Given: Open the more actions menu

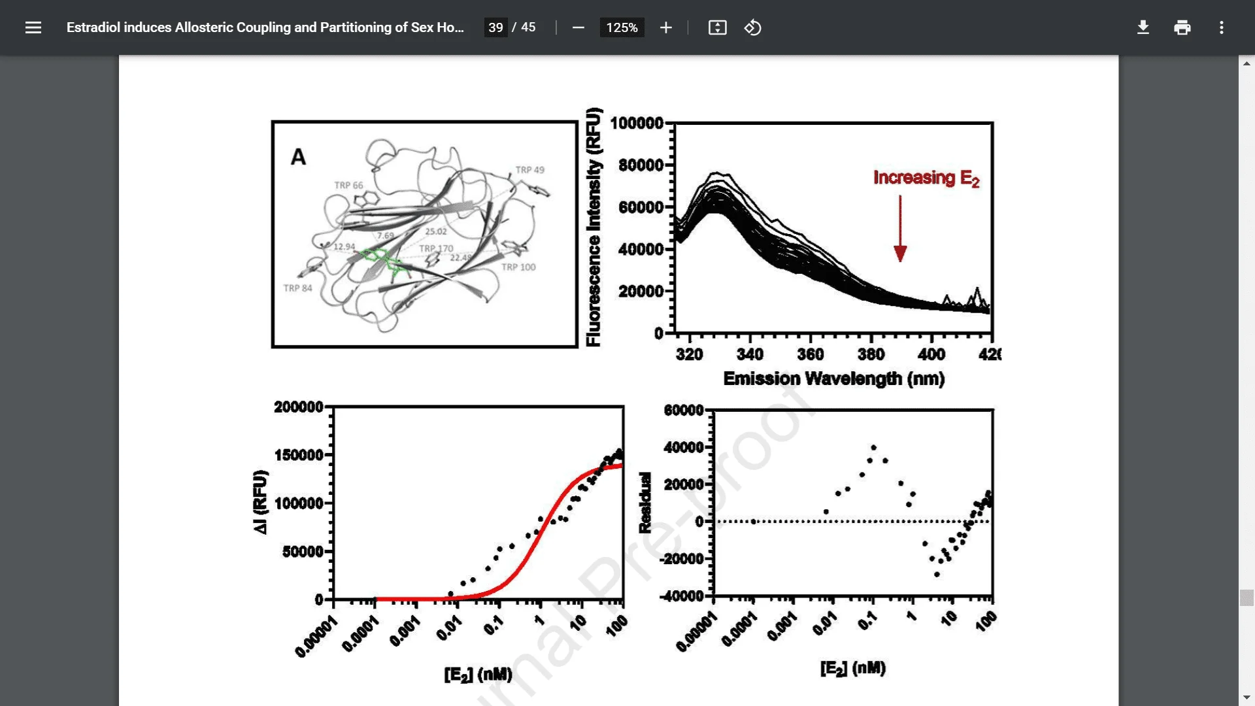Looking at the screenshot, I should point(1222,27).
